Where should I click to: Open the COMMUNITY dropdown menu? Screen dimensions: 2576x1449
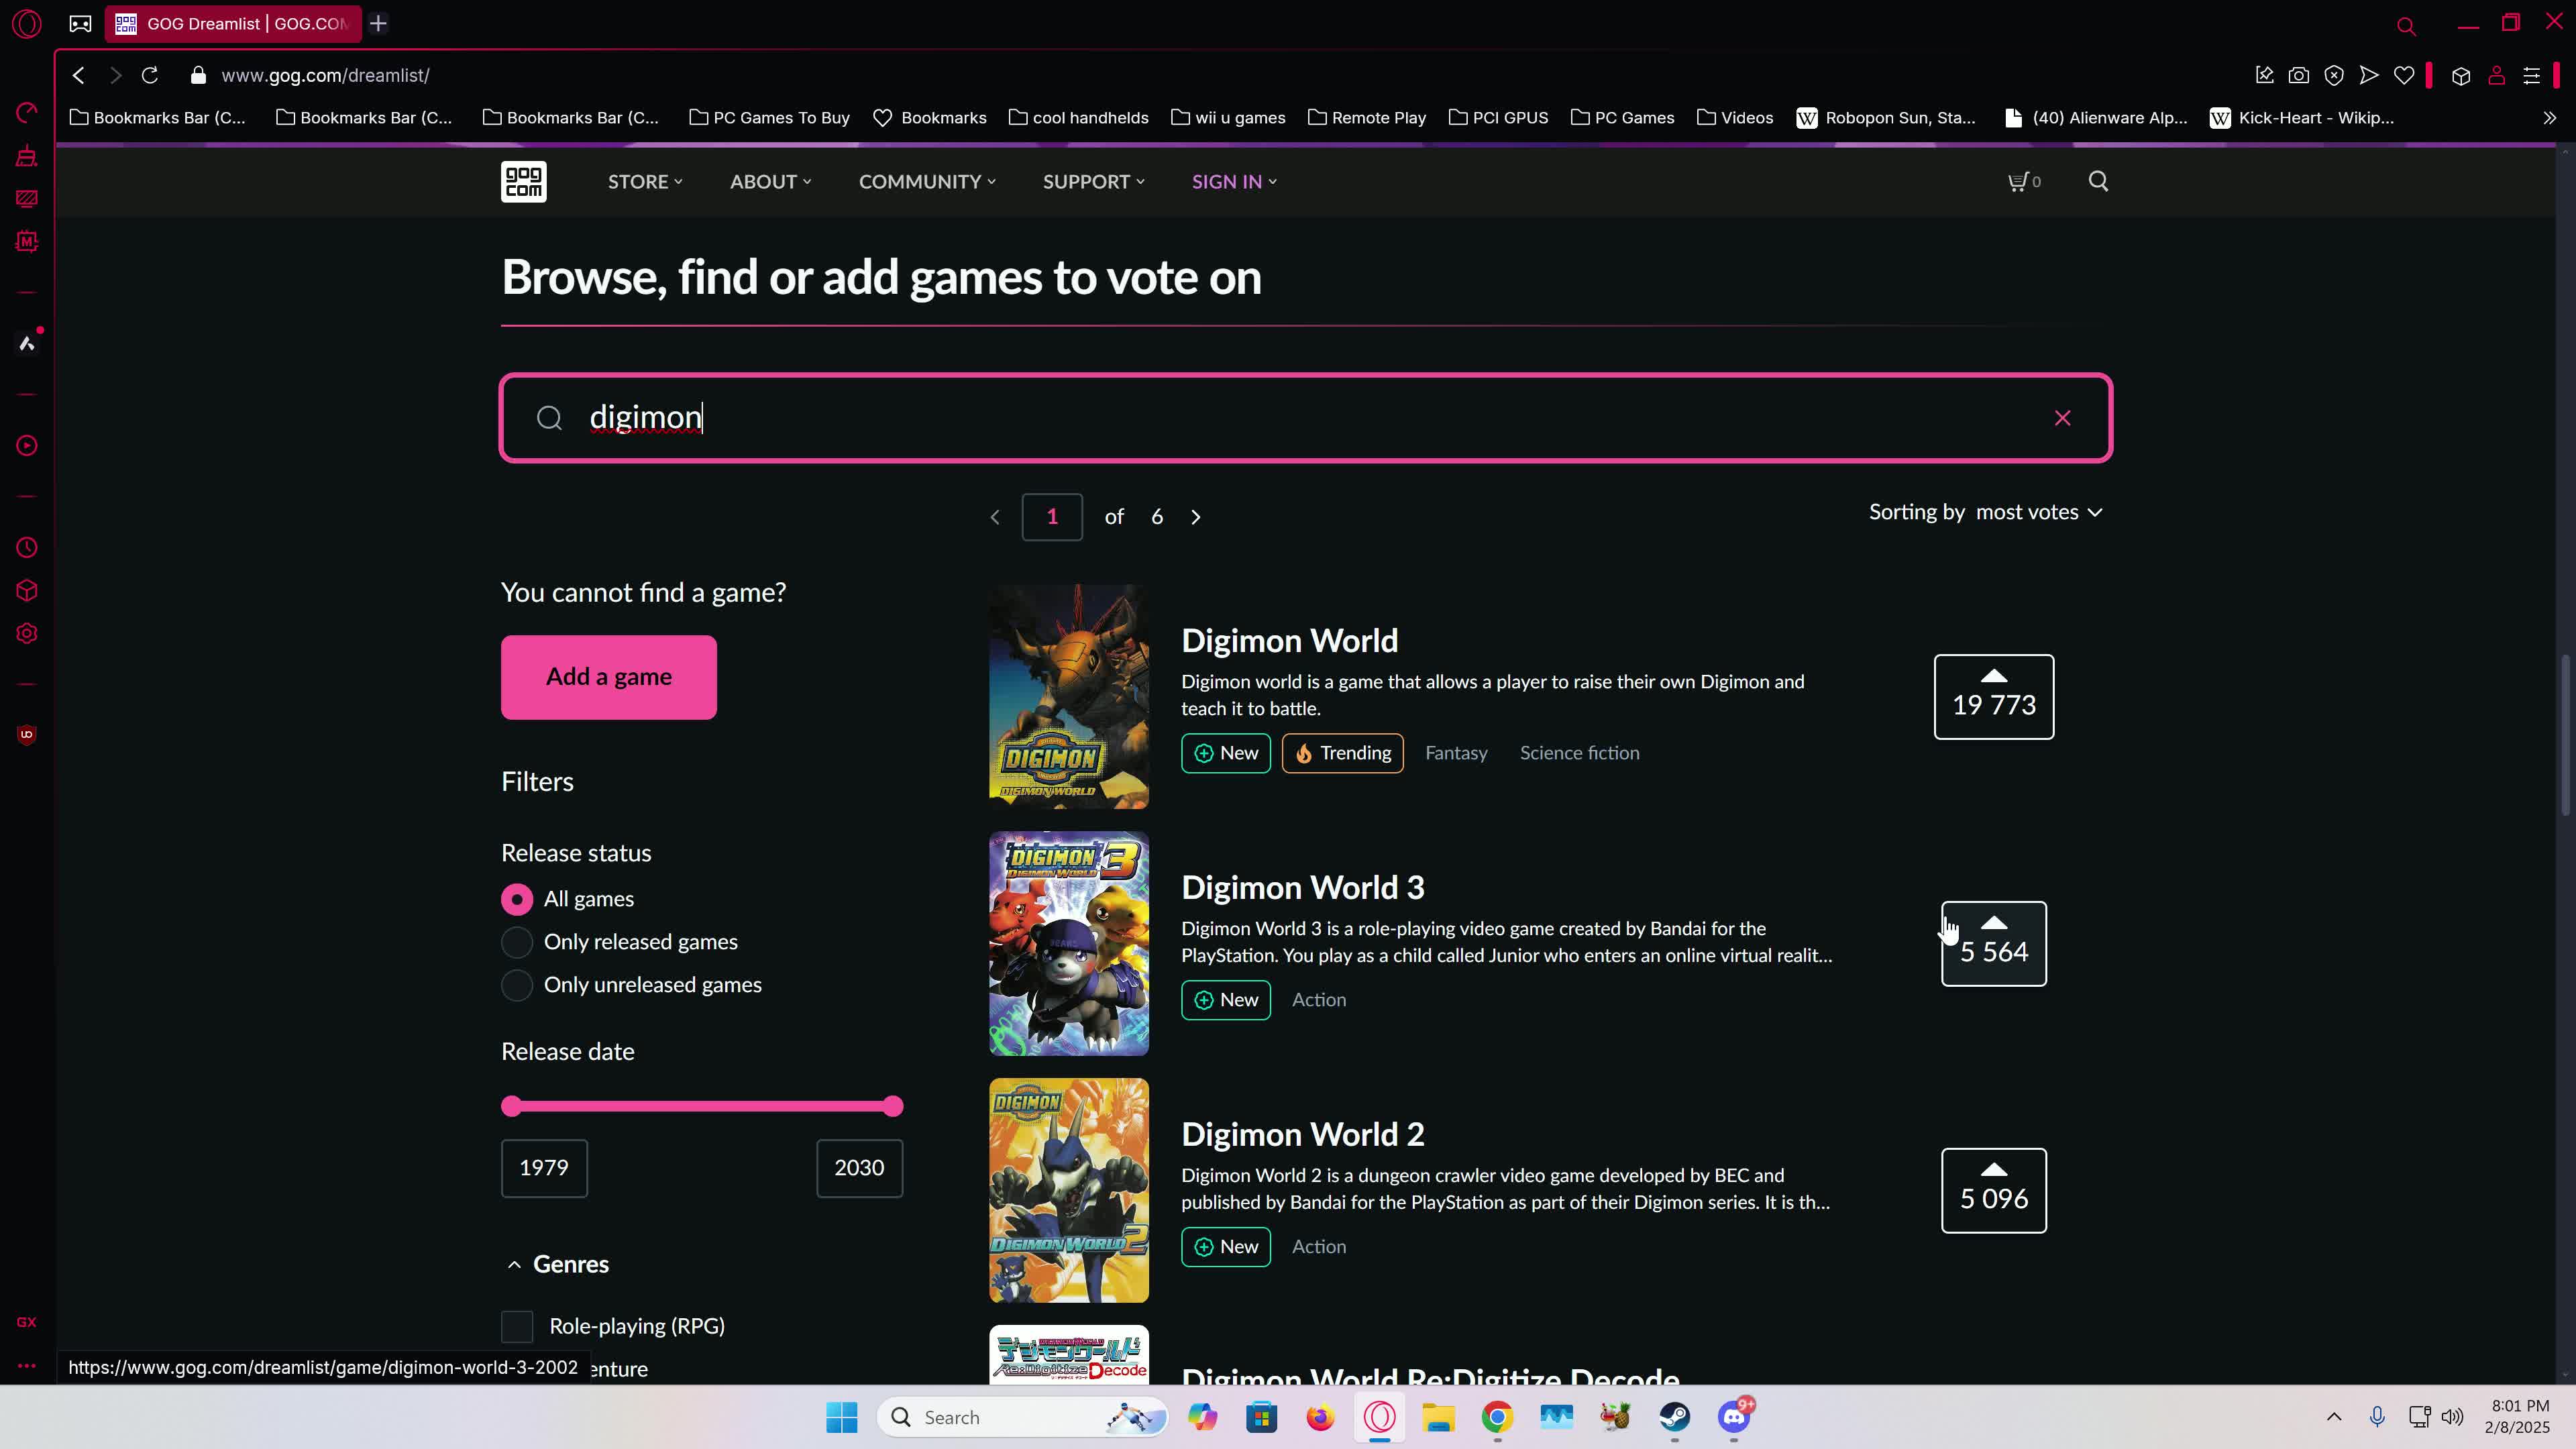pyautogui.click(x=927, y=181)
